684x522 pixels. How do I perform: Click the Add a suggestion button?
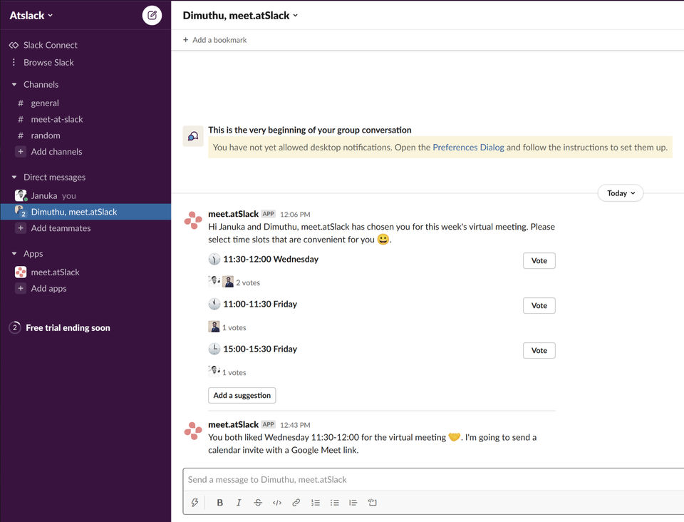click(242, 396)
